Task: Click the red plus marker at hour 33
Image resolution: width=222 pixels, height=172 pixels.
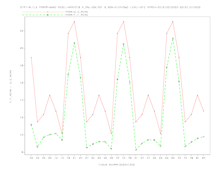Action: pyautogui.click(x=99, y=95)
